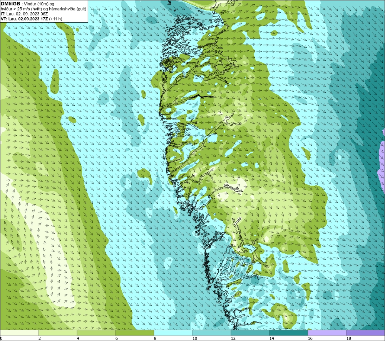The height and width of the screenshot is (341, 385).
Task: Click the '4' scale label
Action: 78,338
